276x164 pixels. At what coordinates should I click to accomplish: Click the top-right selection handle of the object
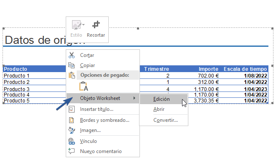pyautogui.click(x=273, y=28)
